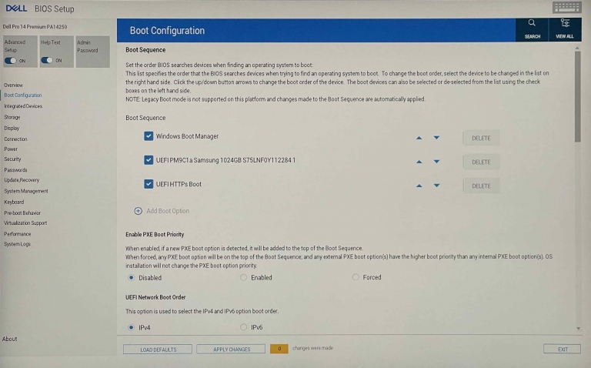The image size is (591, 368).
Task: Click the Enable PXE Boot Priority heading
Action: [x=155, y=235]
